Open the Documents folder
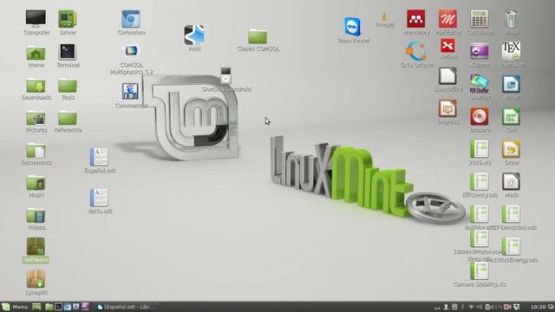The height and width of the screenshot is (312, 555). click(x=36, y=151)
